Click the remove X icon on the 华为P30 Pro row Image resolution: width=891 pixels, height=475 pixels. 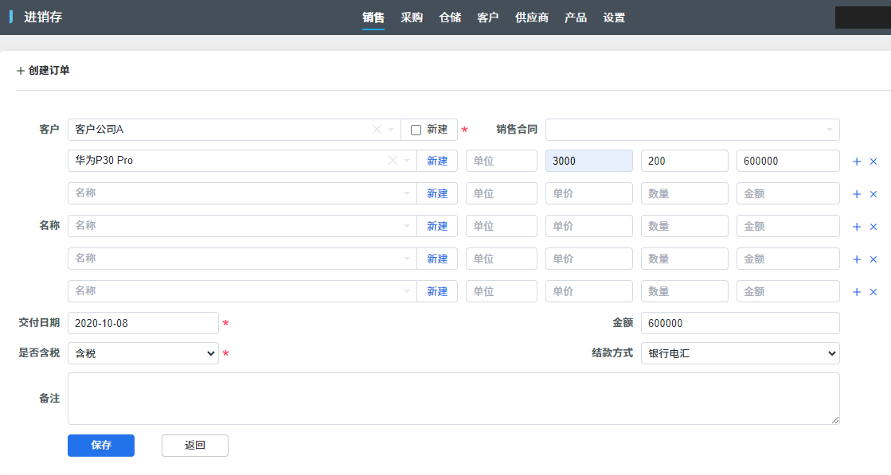pyautogui.click(x=873, y=162)
